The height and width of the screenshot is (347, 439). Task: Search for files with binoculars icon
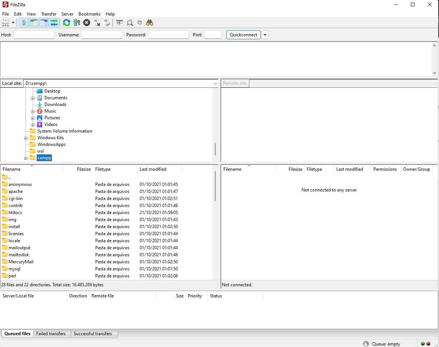(x=150, y=23)
